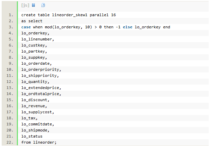
Task: Click the 'case' keyword on line 3
Action: coord(26,27)
